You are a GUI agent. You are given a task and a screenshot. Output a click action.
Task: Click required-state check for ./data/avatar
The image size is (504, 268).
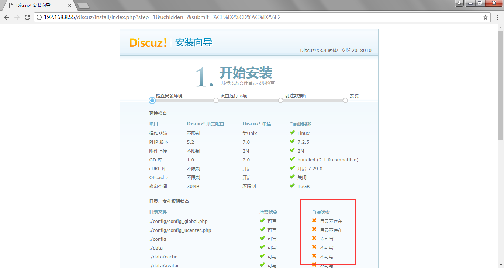coord(262,265)
